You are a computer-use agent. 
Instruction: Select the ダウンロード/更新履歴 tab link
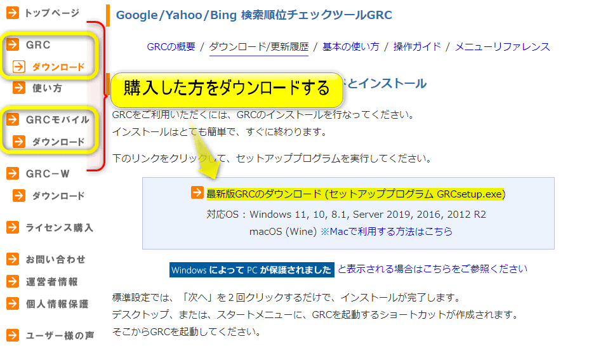tap(259, 47)
